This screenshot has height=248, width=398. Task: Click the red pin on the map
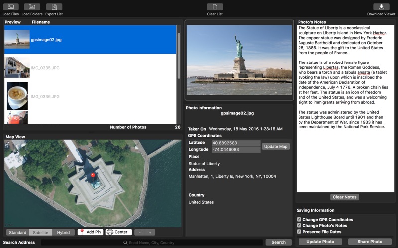[x=93, y=175]
